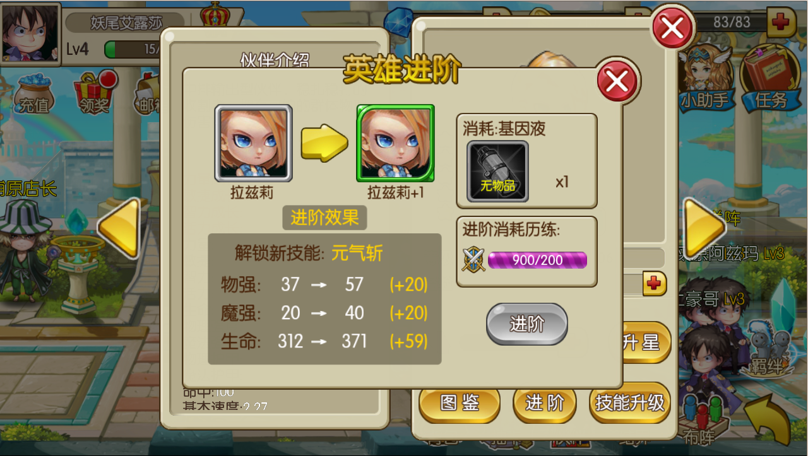Screen dimensions: 808x456
Task: Open 技能升级 at the bottom
Action: (x=629, y=402)
